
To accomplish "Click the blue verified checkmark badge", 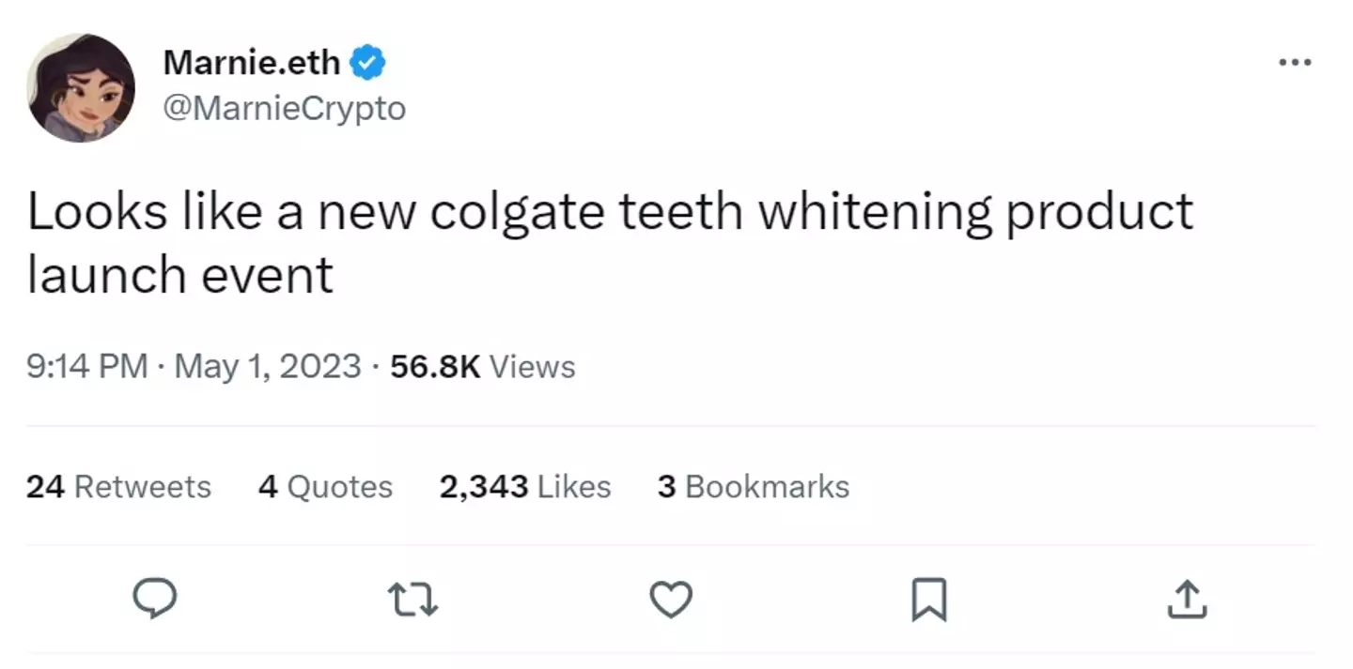I will [x=367, y=63].
